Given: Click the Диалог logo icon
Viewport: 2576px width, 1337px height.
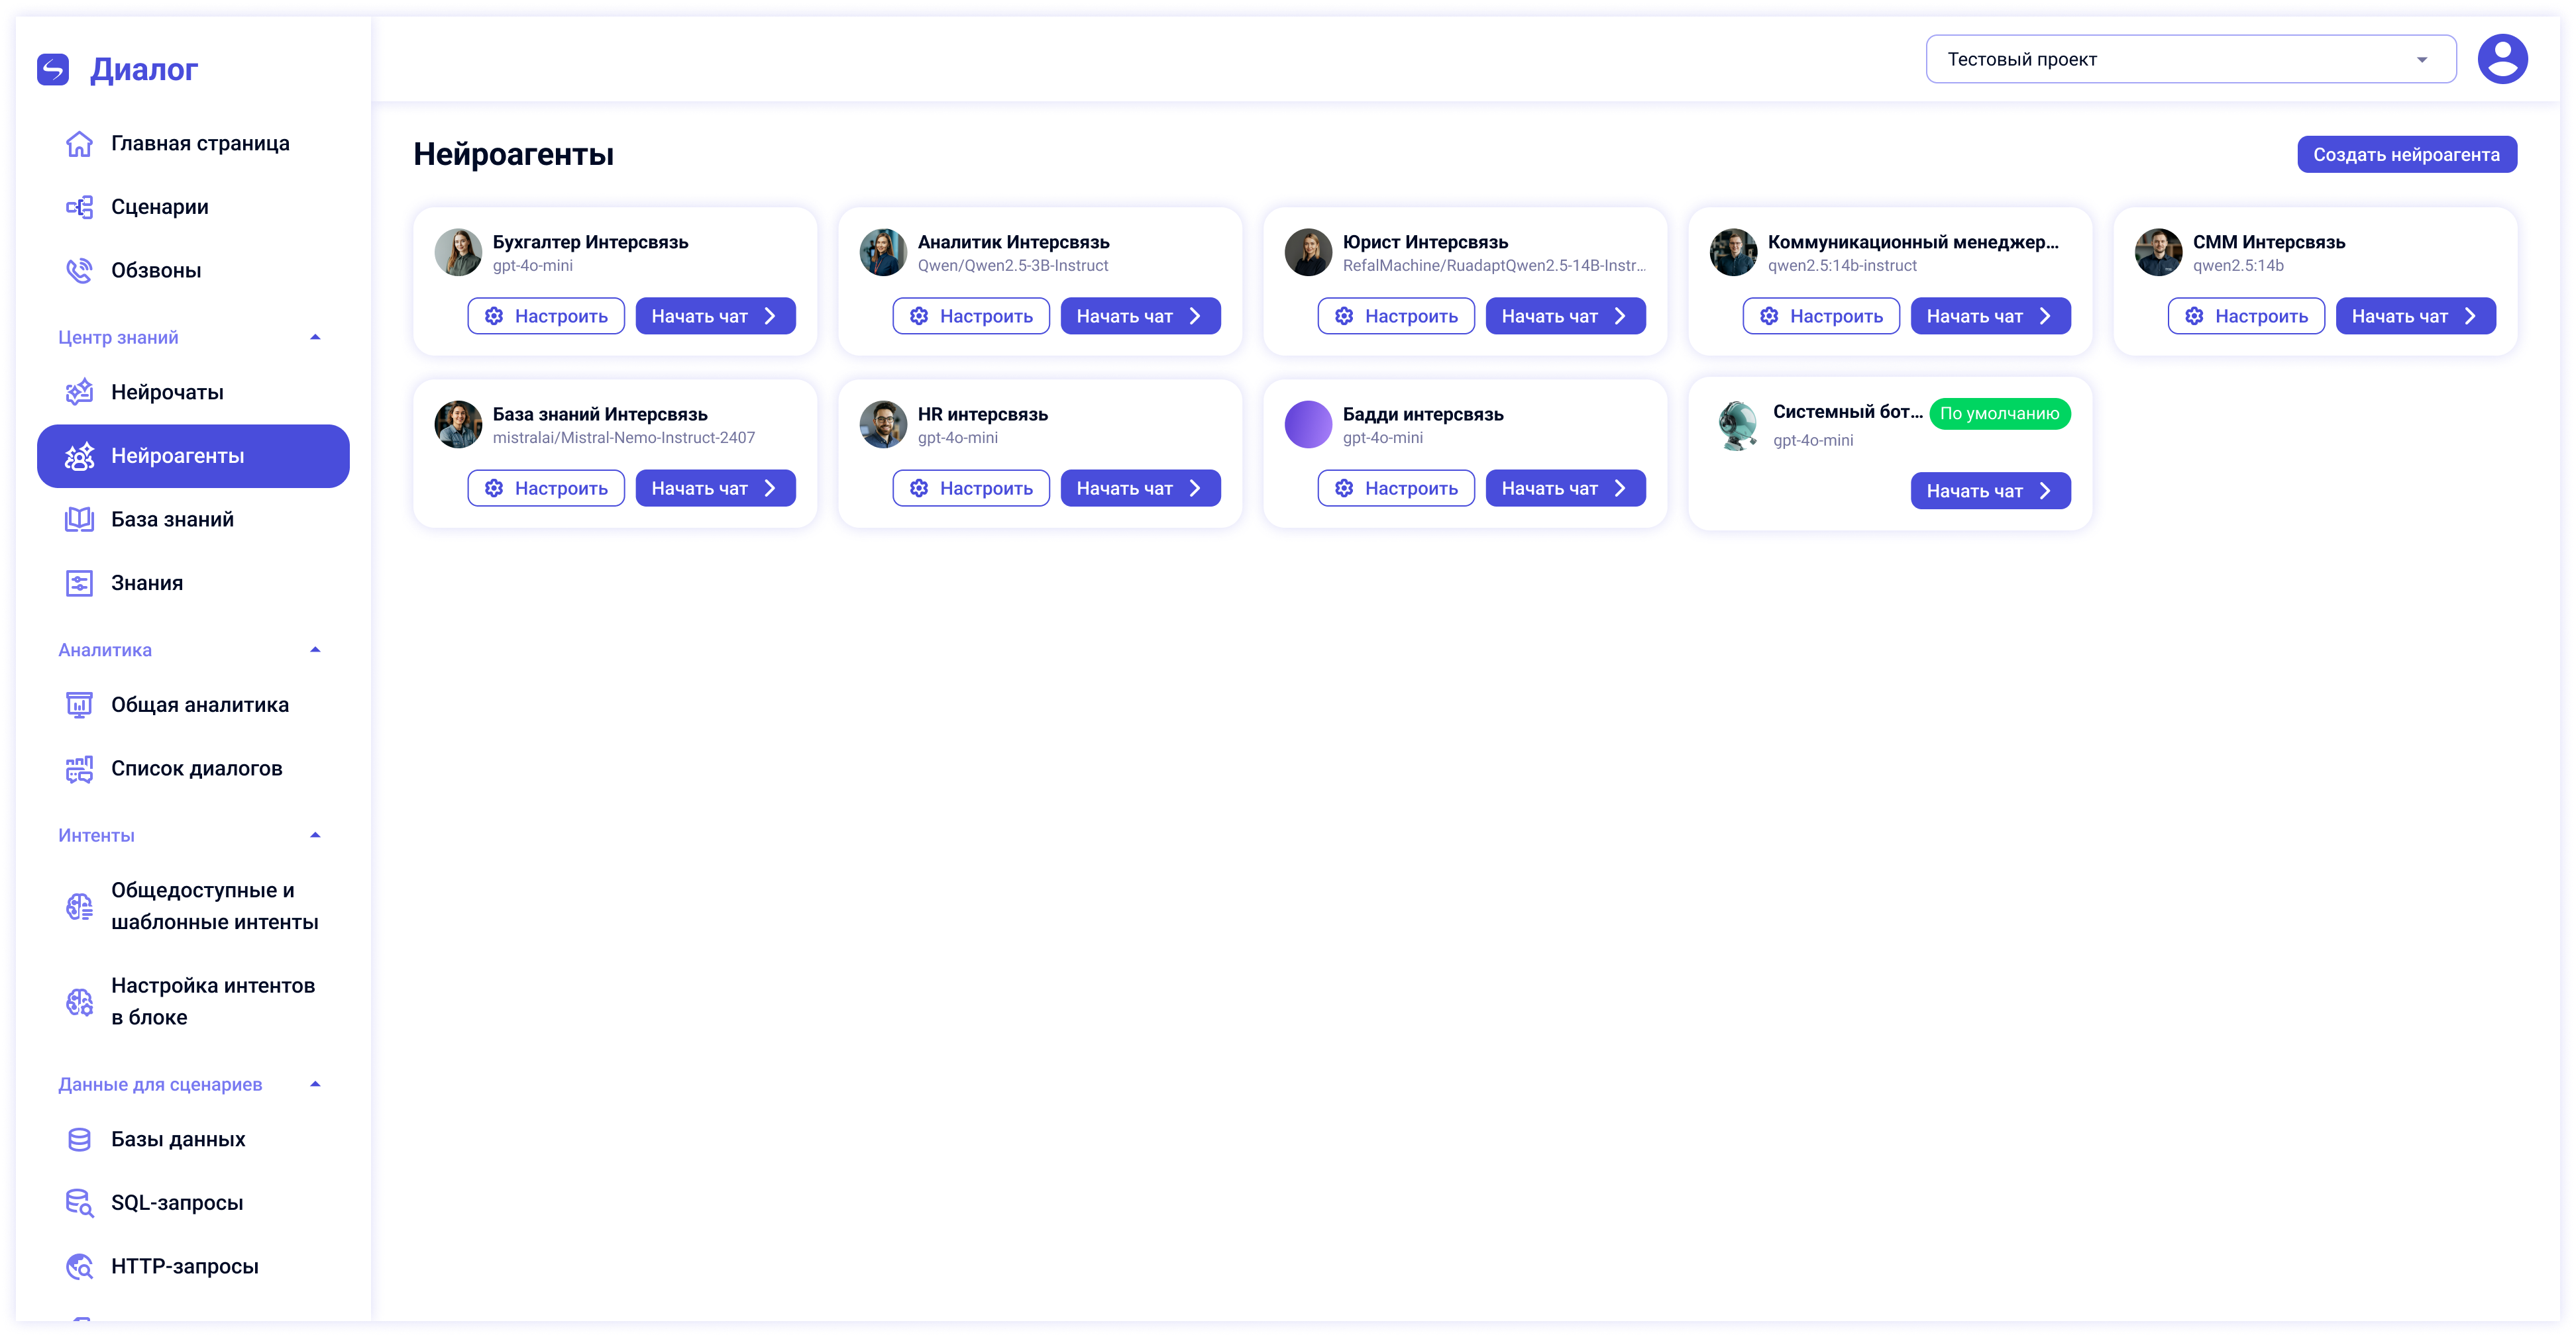Looking at the screenshot, I should tap(53, 69).
